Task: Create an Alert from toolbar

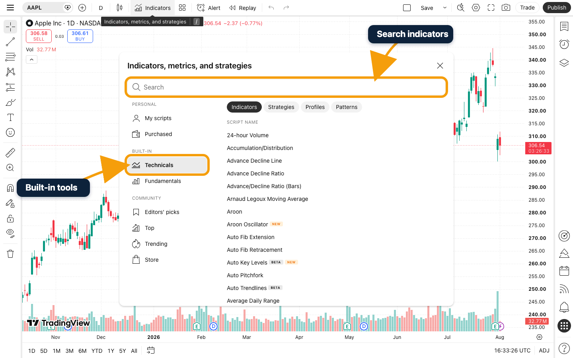Action: 209,8
